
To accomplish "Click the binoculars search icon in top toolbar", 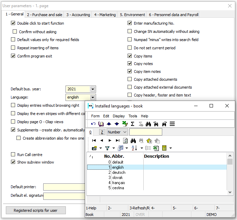I will point(148,124).
